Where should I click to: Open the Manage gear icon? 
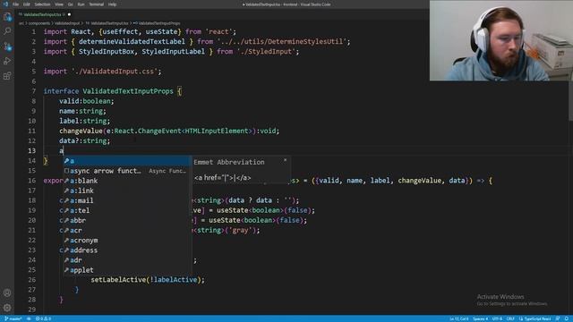7,308
